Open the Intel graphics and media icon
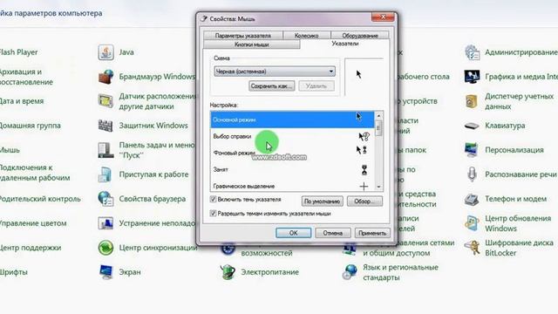Image resolution: width=558 pixels, height=314 pixels. pos(472,77)
